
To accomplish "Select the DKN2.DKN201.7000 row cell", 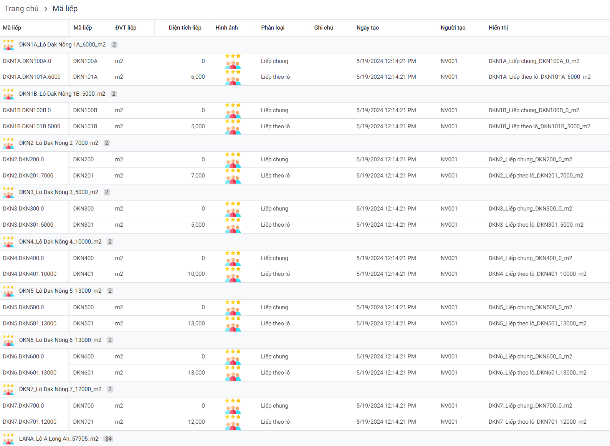I will click(28, 176).
